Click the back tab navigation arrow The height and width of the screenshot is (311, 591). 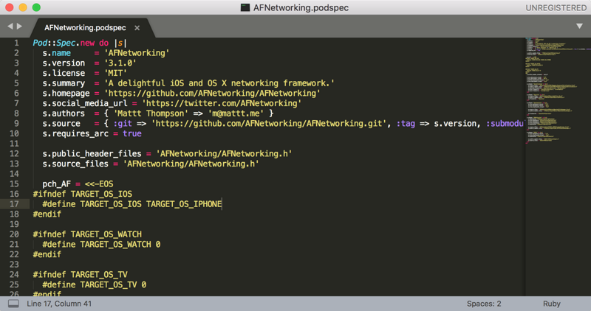(10, 27)
